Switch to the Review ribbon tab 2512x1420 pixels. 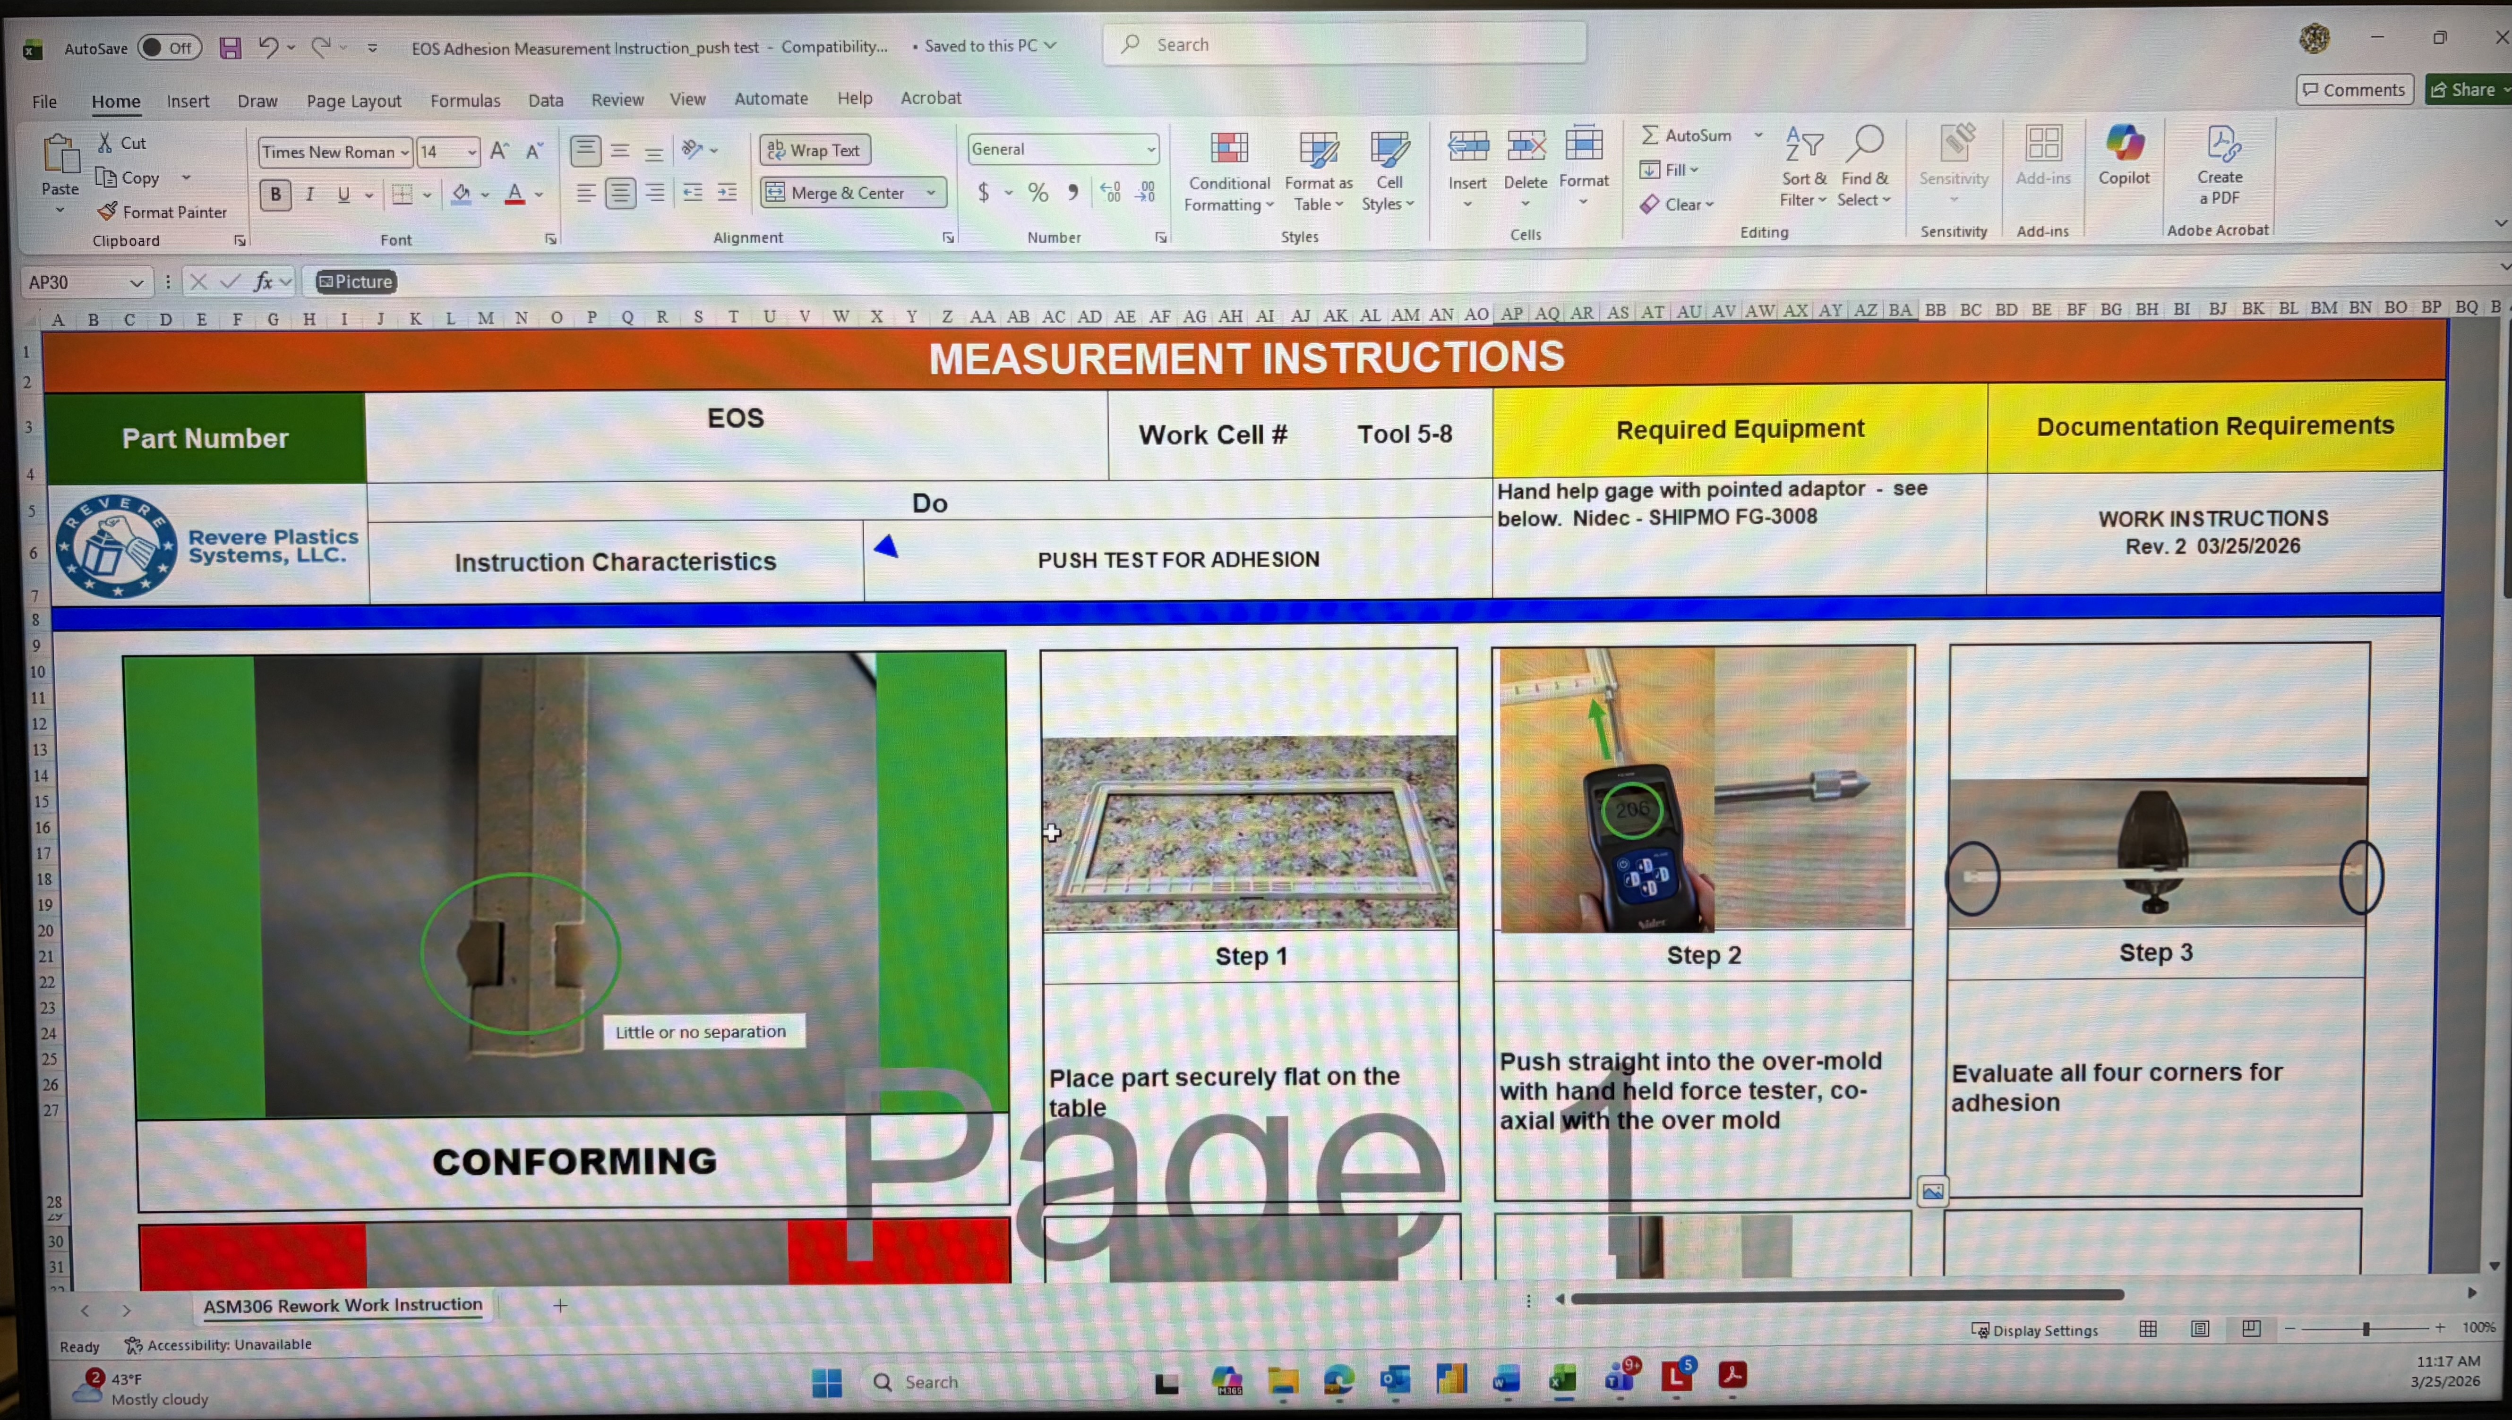click(x=617, y=100)
